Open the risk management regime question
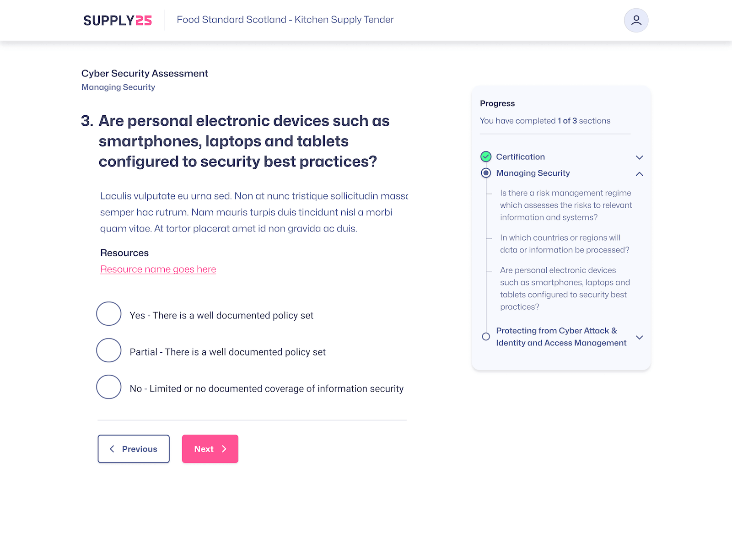The image size is (732, 549). 565,205
